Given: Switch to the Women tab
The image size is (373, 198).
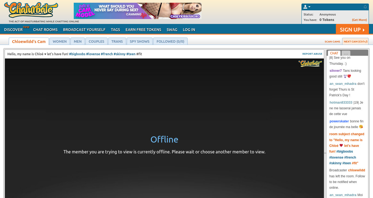Looking at the screenshot, I should point(60,41).
